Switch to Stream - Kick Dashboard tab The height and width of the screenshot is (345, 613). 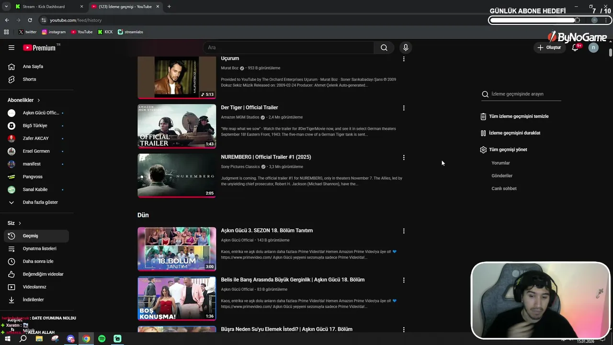[48, 7]
